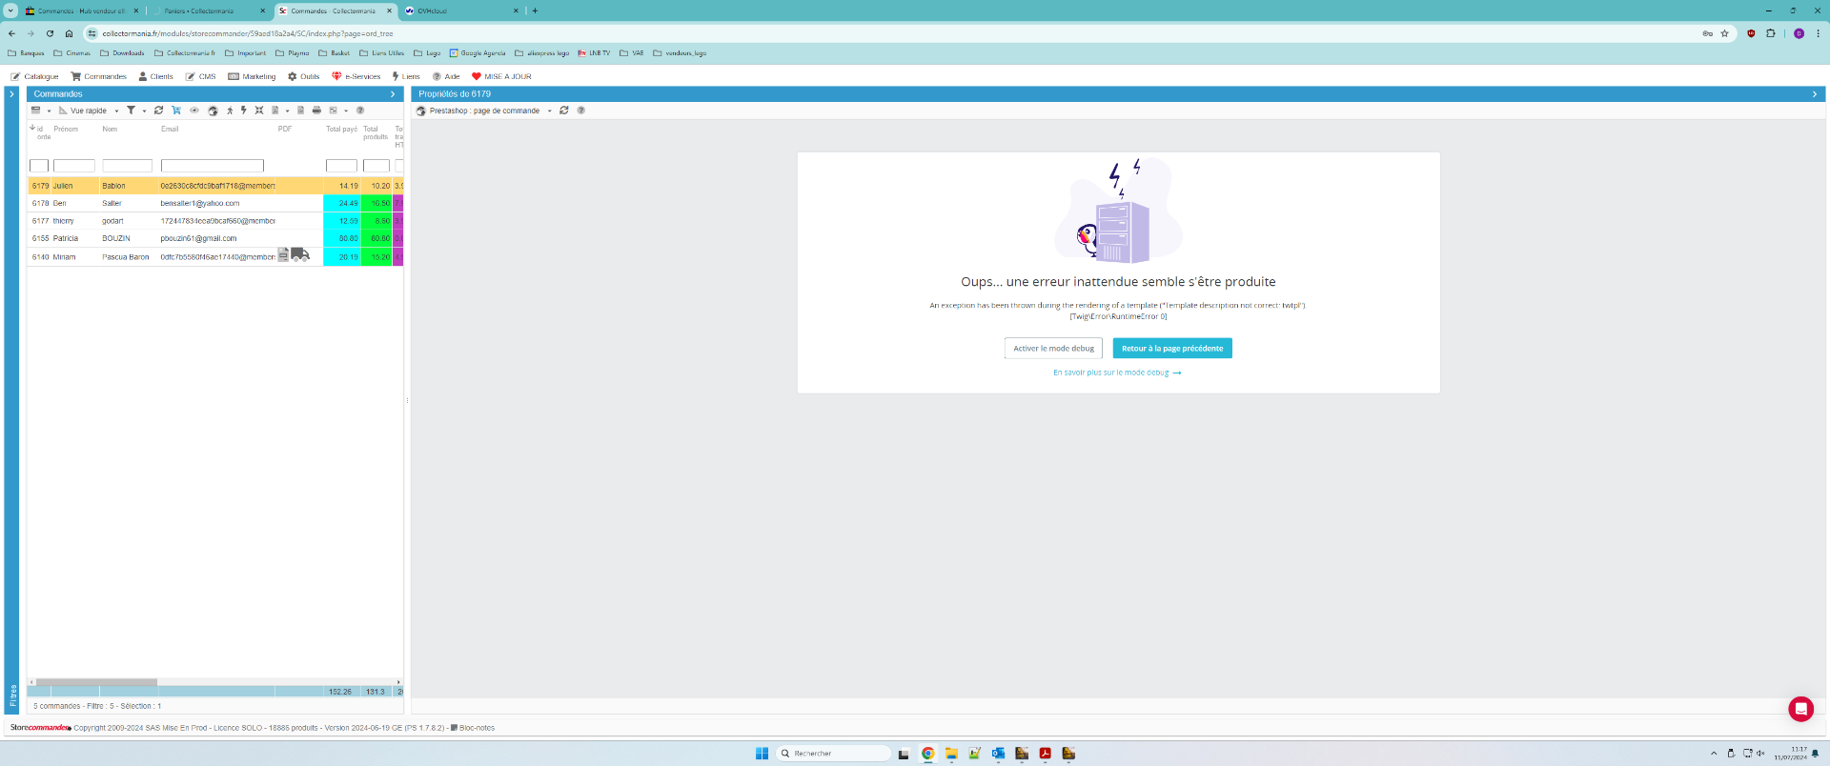Screen dimensions: 1830x766
Task: Sort by the id order column header
Action: (x=40, y=132)
